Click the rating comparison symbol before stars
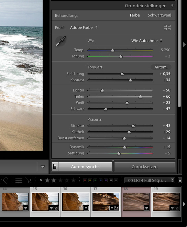187x227 pixels. 41,180
